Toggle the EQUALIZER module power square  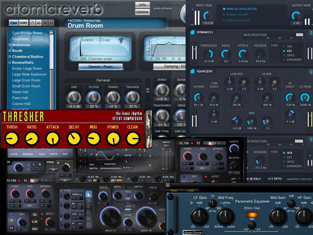click(193, 71)
